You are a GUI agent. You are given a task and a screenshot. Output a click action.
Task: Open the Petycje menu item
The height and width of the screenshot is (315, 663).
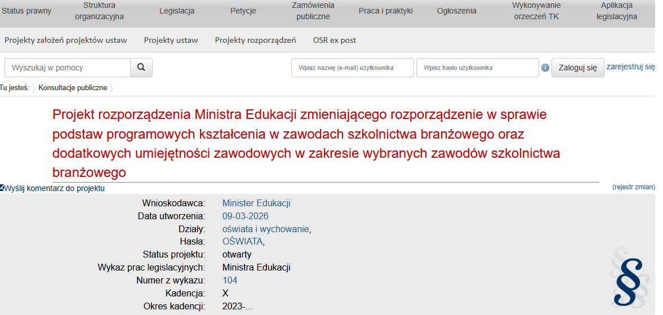[x=243, y=11]
